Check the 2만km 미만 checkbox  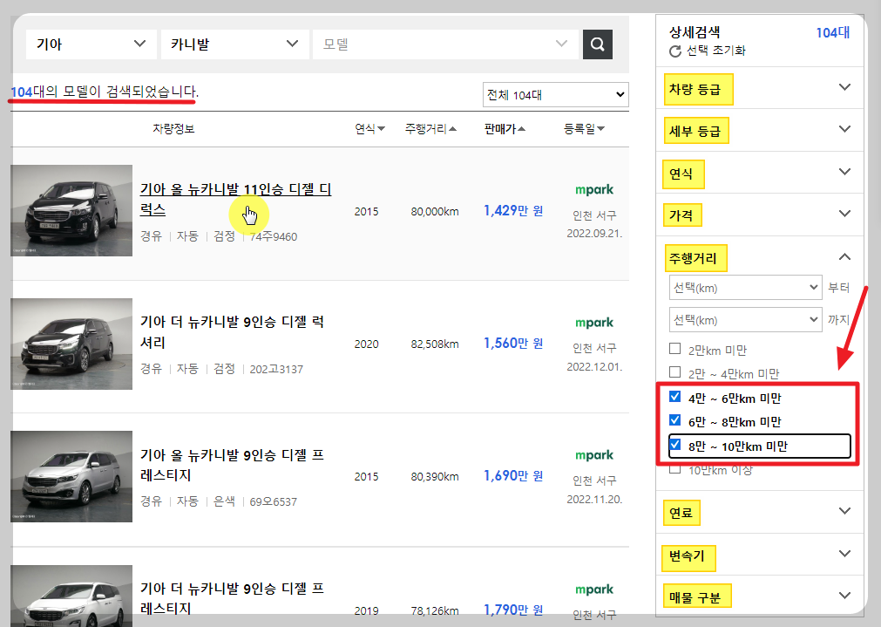click(674, 349)
